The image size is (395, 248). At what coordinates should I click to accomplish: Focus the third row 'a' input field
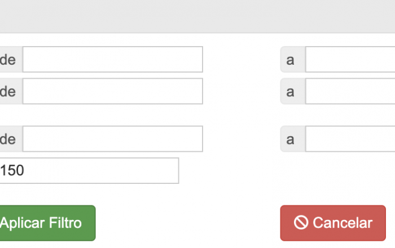(350, 139)
